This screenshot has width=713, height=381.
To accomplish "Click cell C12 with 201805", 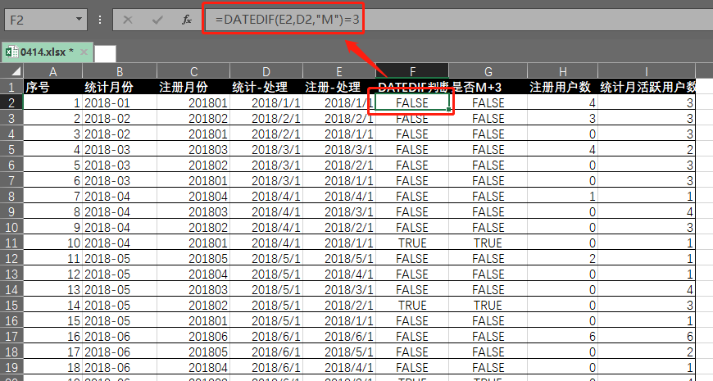I will [x=193, y=258].
